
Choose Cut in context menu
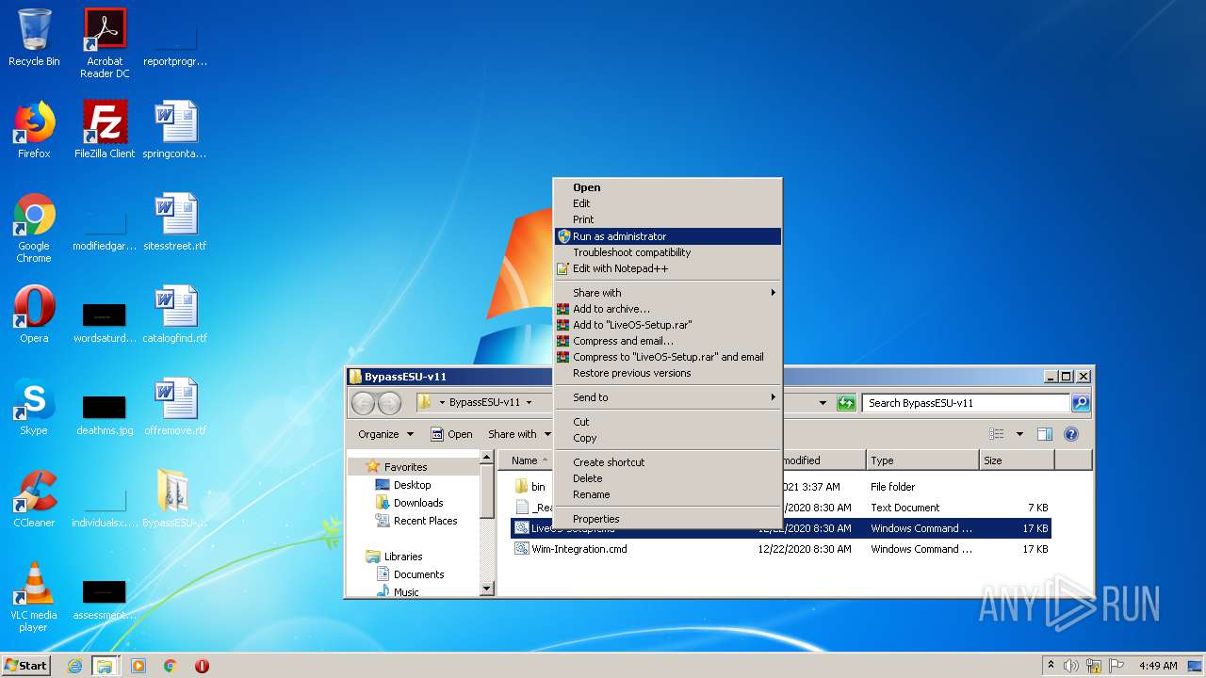(x=668, y=422)
